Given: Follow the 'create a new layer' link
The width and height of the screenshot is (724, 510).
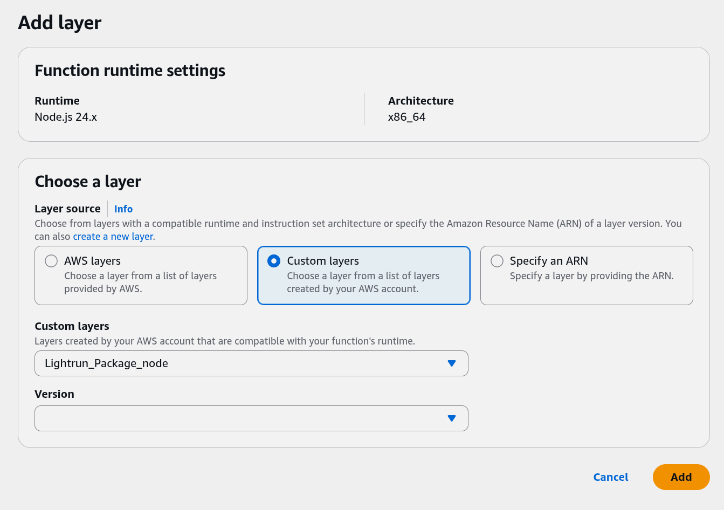Looking at the screenshot, I should pos(114,237).
